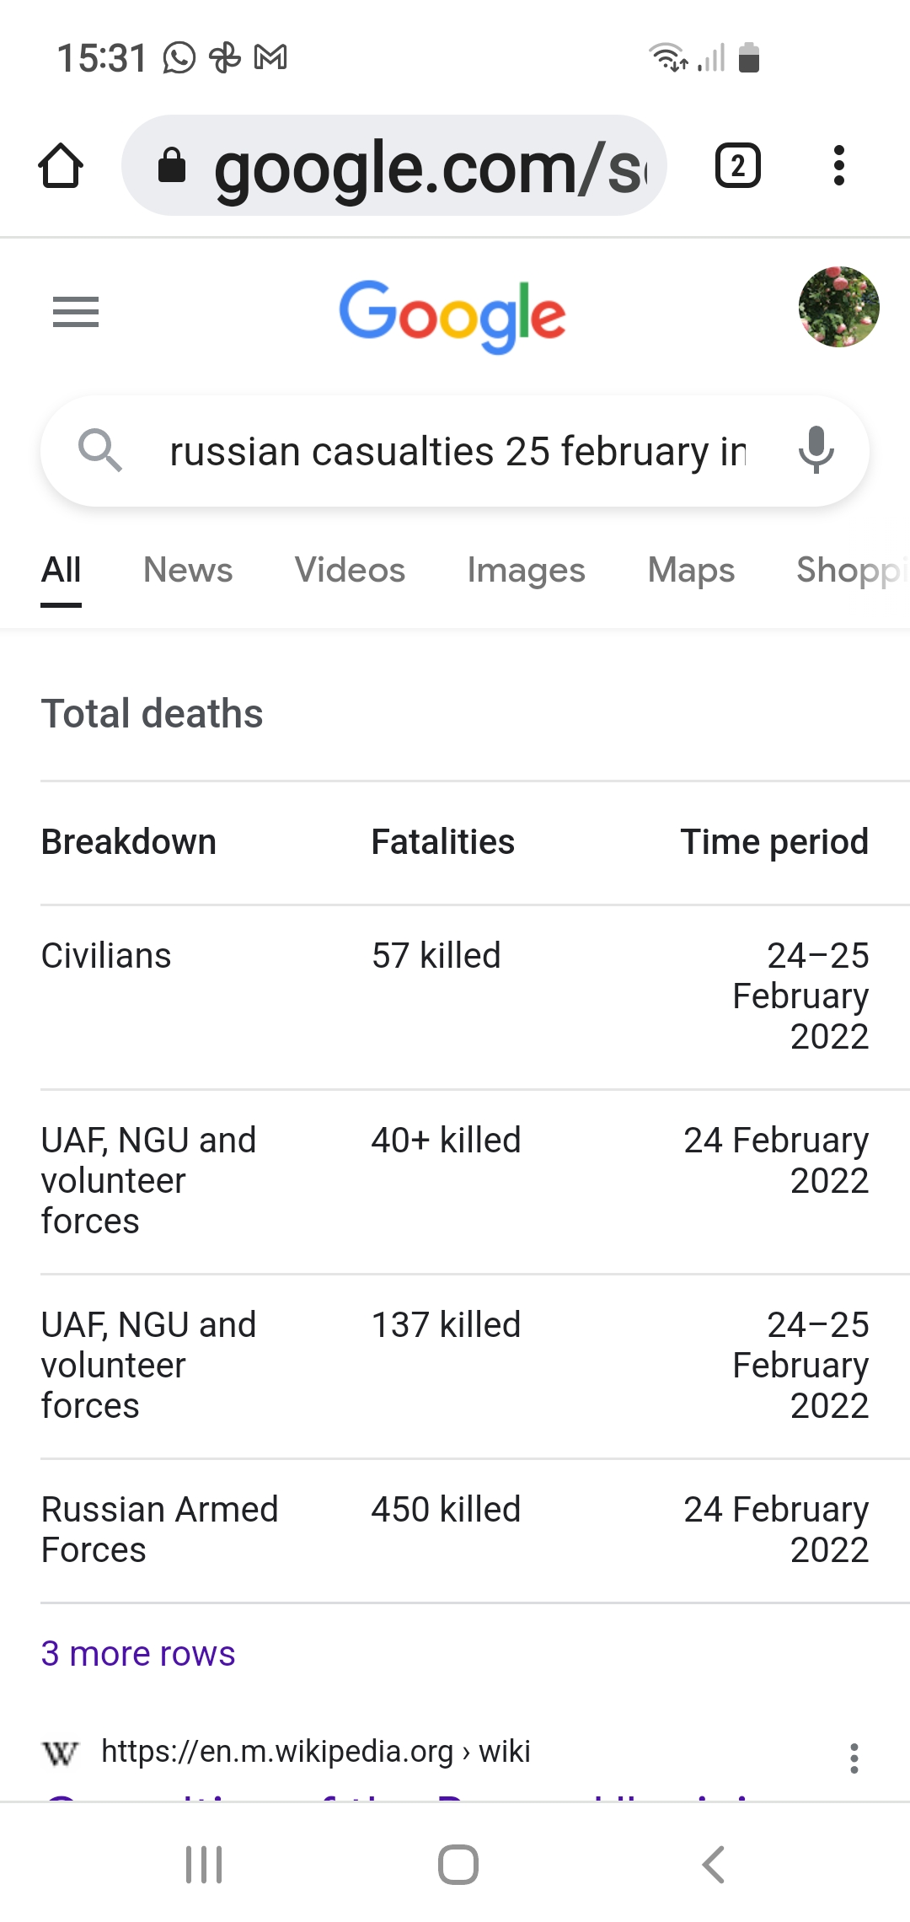Open the en.m.wikipedia.org result link

[x=315, y=1753]
